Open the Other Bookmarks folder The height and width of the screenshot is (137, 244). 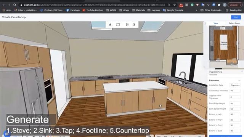(211, 10)
